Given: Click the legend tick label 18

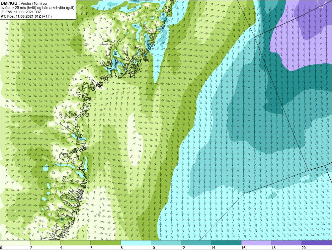Looking at the screenshot, I should pyautogui.click(x=273, y=248).
